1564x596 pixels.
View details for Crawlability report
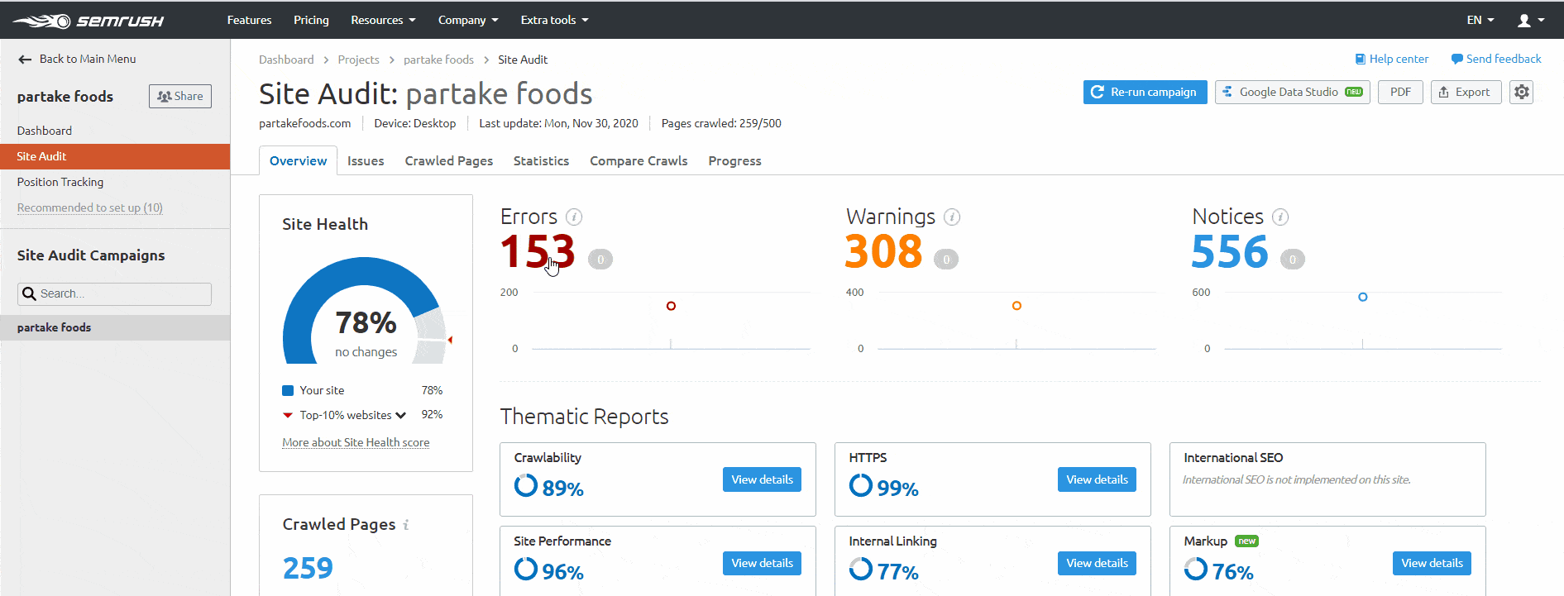pos(762,479)
